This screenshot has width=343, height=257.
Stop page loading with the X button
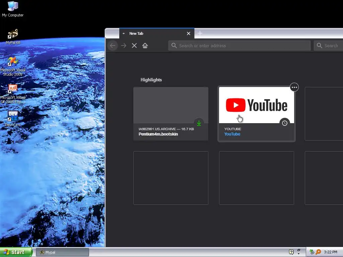point(134,46)
